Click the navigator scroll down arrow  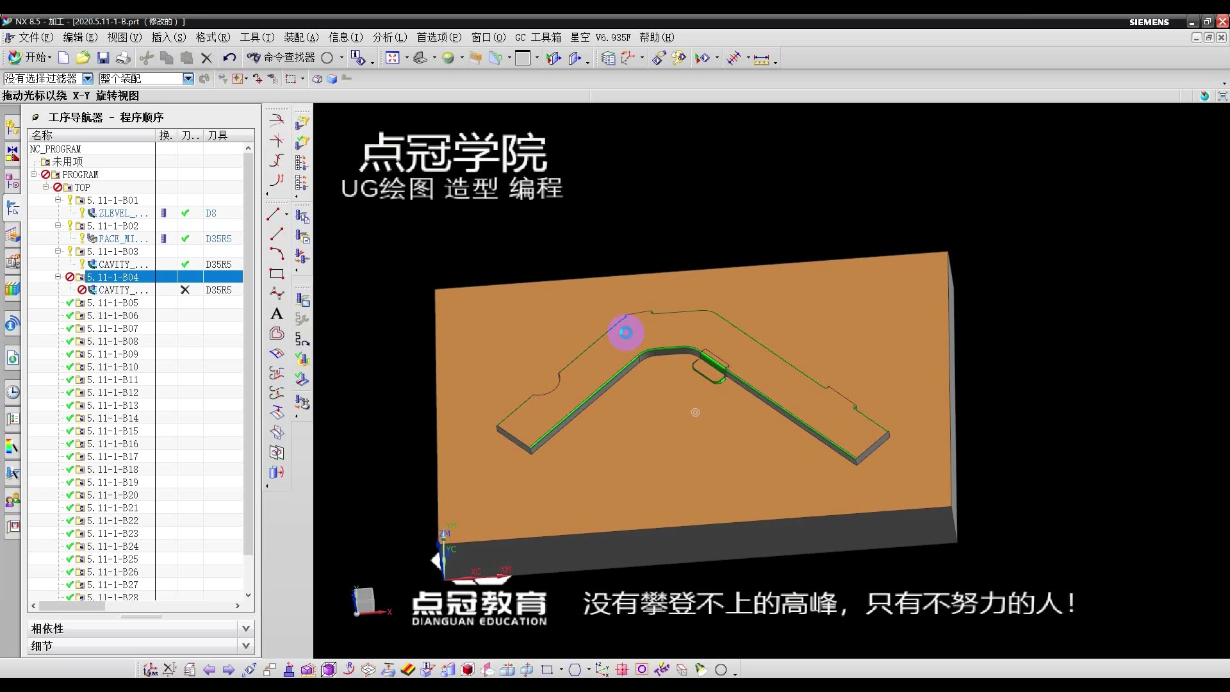(x=249, y=595)
